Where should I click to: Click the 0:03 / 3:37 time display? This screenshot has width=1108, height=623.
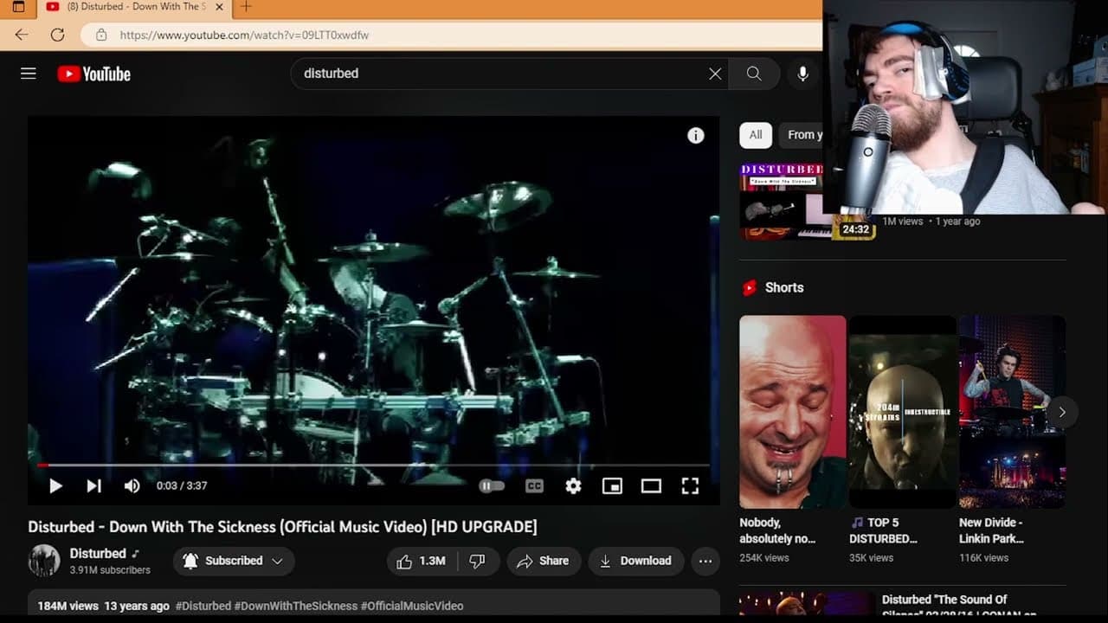pyautogui.click(x=182, y=486)
